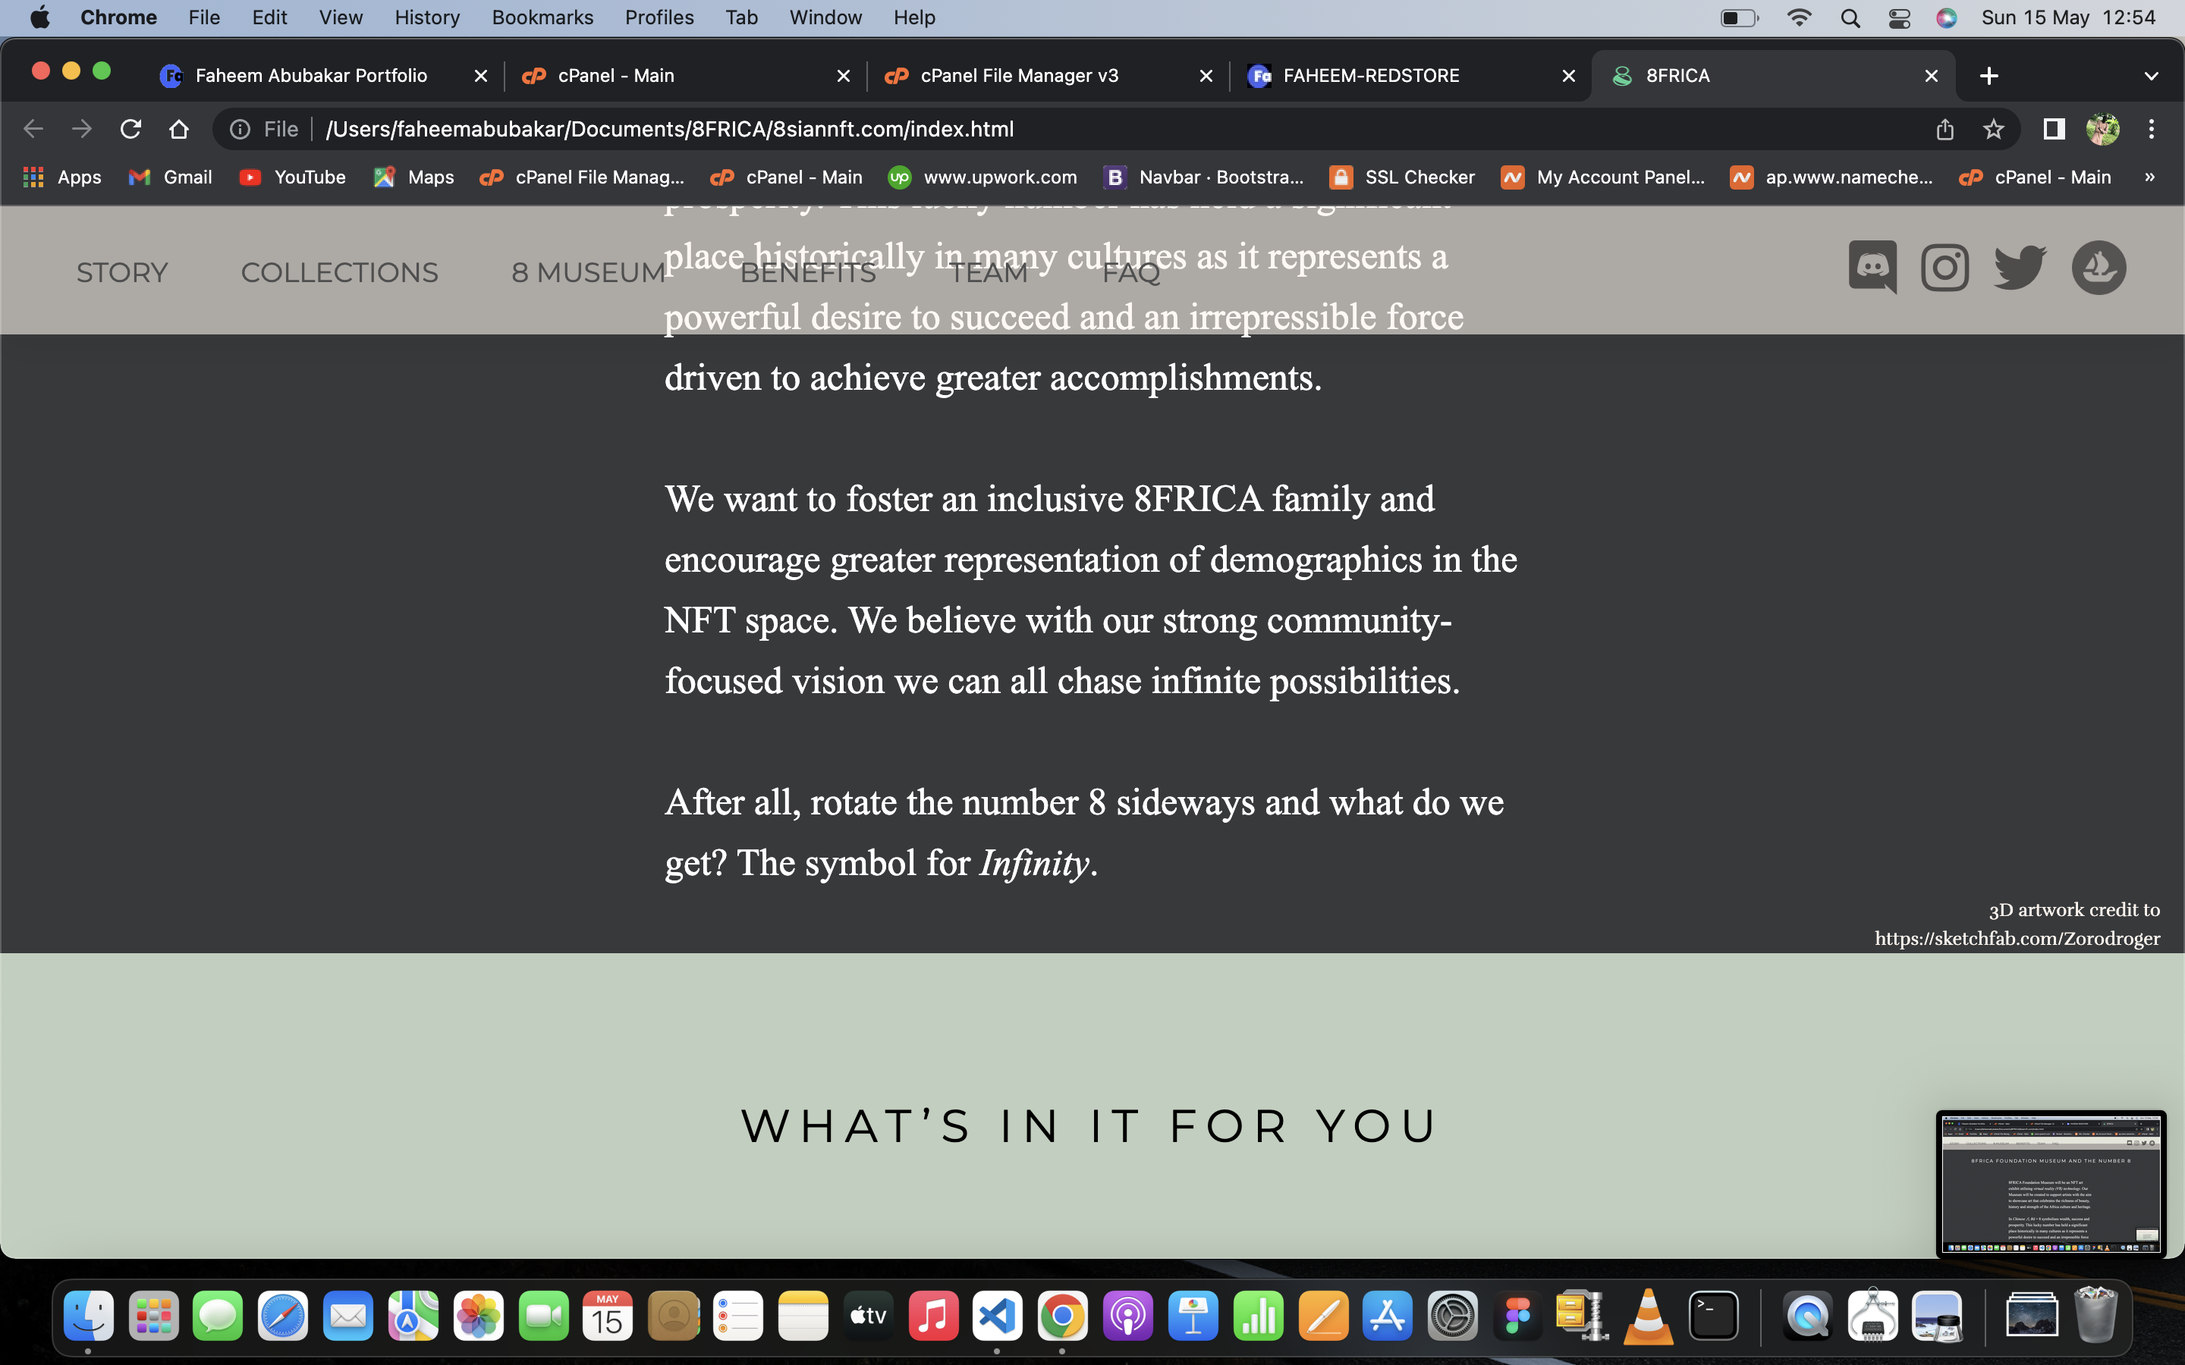
Task: Open the www.upwork.com bookmark
Action: point(984,177)
